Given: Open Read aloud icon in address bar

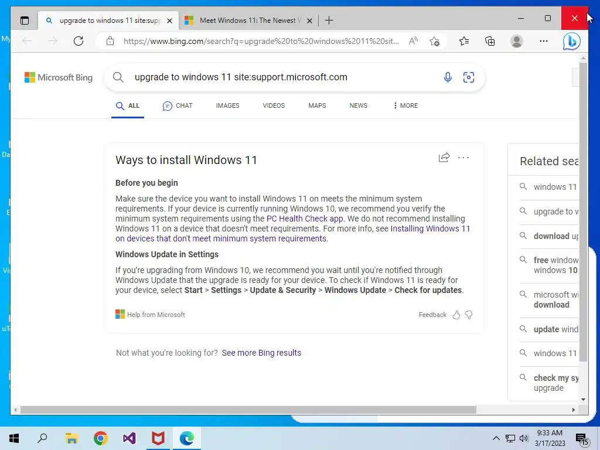Looking at the screenshot, I should 413,41.
